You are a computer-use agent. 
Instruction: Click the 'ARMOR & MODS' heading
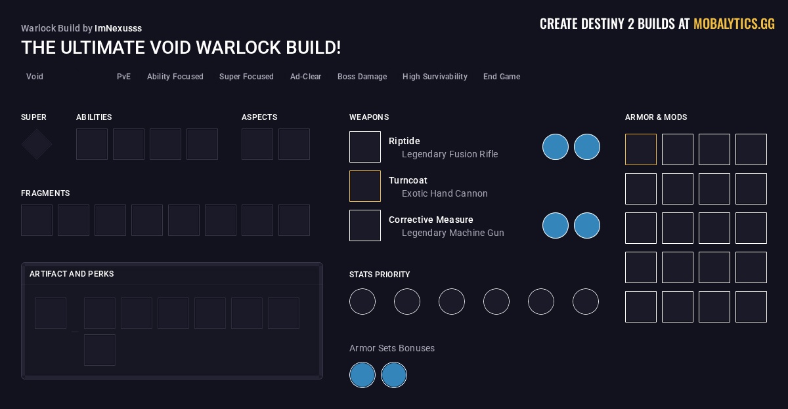pyautogui.click(x=656, y=117)
